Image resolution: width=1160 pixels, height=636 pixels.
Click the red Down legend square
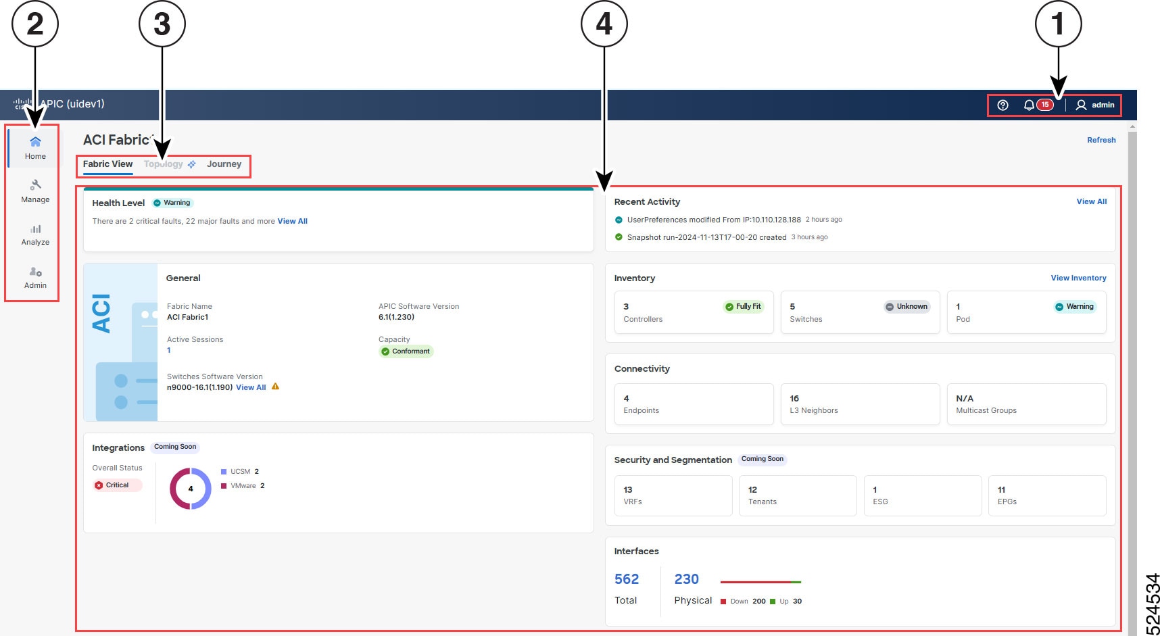(723, 602)
